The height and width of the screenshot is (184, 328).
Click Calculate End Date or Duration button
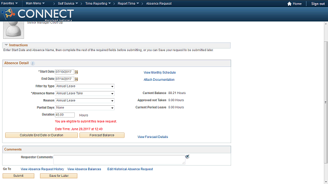point(42,135)
